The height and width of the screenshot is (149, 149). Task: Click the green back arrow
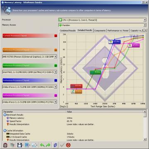[x=42, y=145]
